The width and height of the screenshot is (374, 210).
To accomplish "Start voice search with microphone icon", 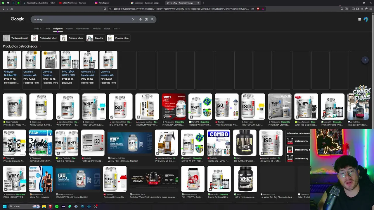I will pos(141,19).
